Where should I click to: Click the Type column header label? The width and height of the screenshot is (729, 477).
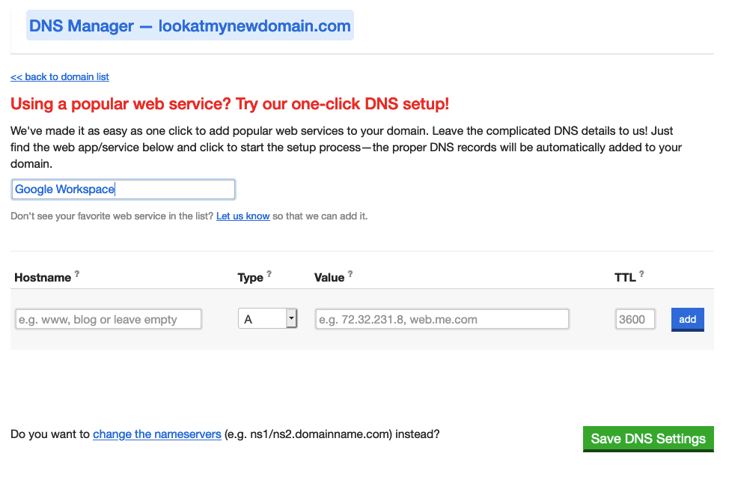[251, 278]
